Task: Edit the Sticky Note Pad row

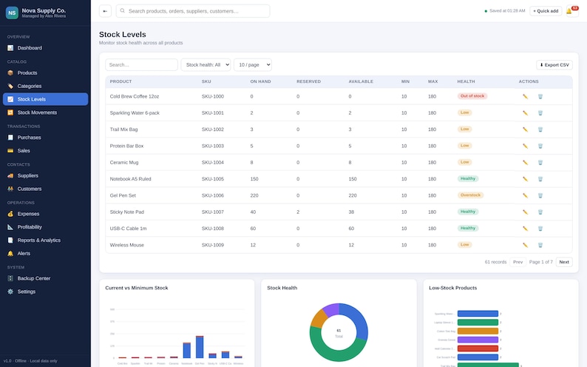Action: (525, 212)
